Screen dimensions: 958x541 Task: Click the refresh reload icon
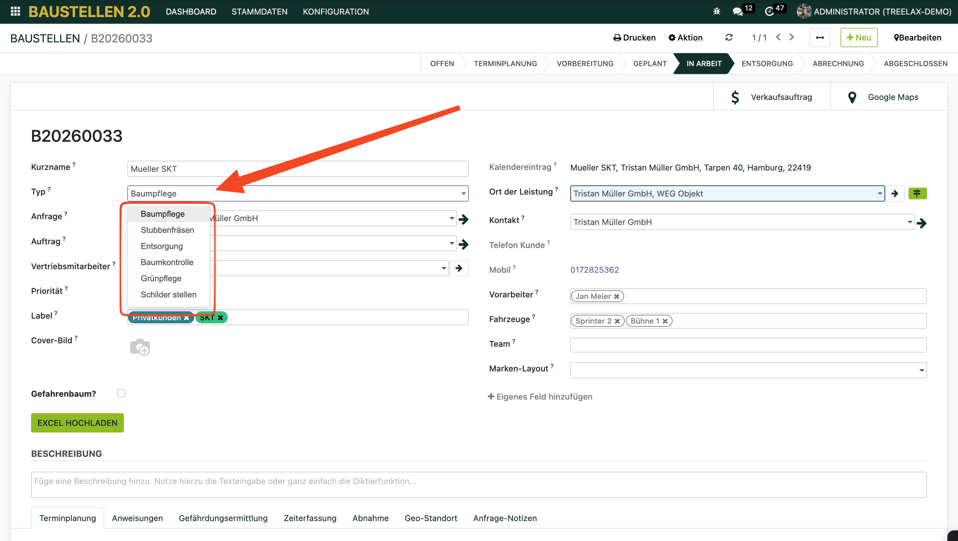point(729,38)
